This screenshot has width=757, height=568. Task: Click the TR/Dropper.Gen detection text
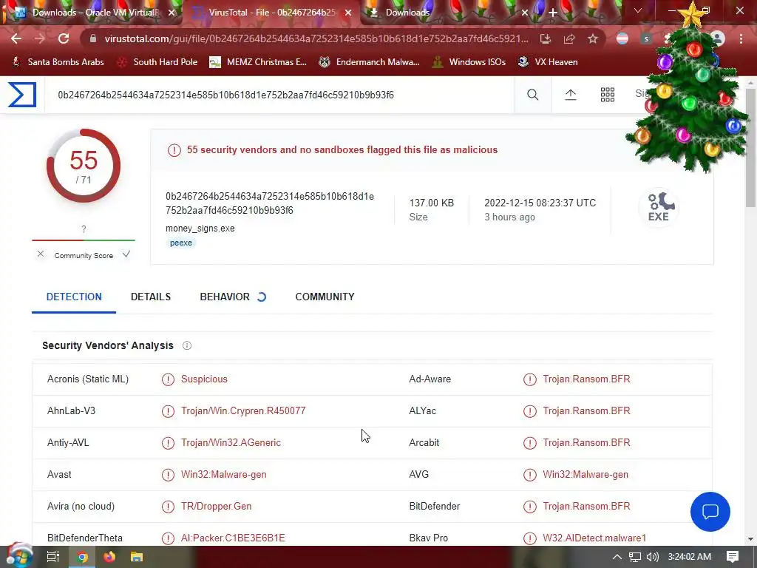[217, 506]
